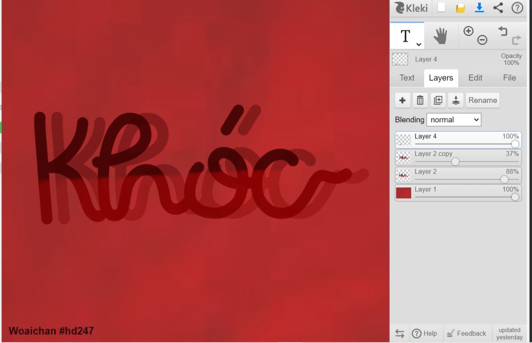The height and width of the screenshot is (343, 532).
Task: Click the Layer 1 red thumbnail
Action: click(404, 193)
